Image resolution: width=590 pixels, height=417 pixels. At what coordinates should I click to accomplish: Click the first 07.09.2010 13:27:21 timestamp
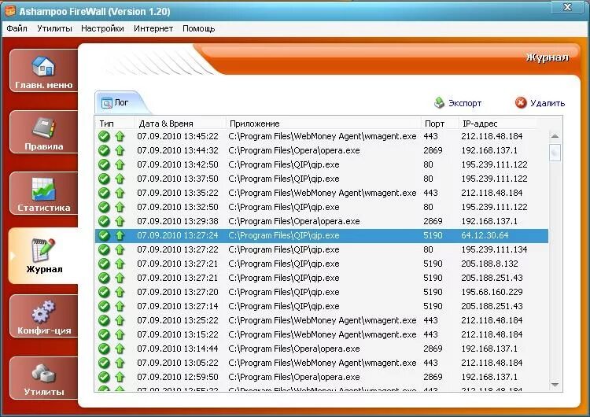coord(178,264)
